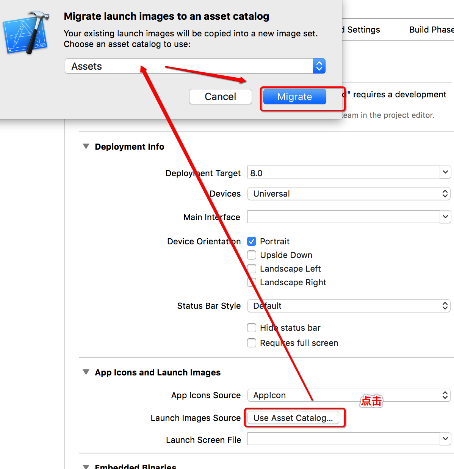
Task: Switch to the Build Phases tab
Action: tap(431, 30)
